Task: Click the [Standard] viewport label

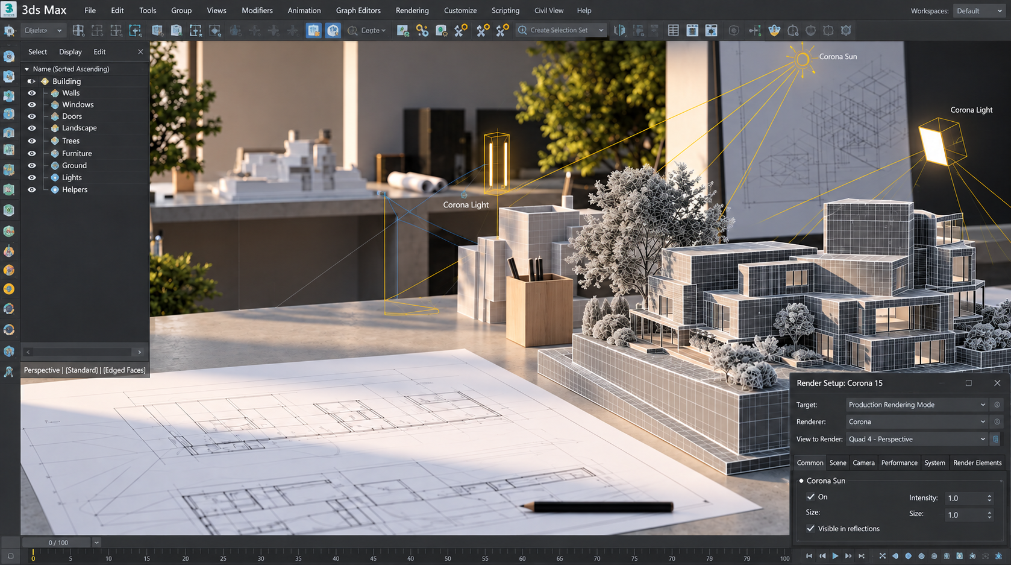Action: pyautogui.click(x=81, y=370)
